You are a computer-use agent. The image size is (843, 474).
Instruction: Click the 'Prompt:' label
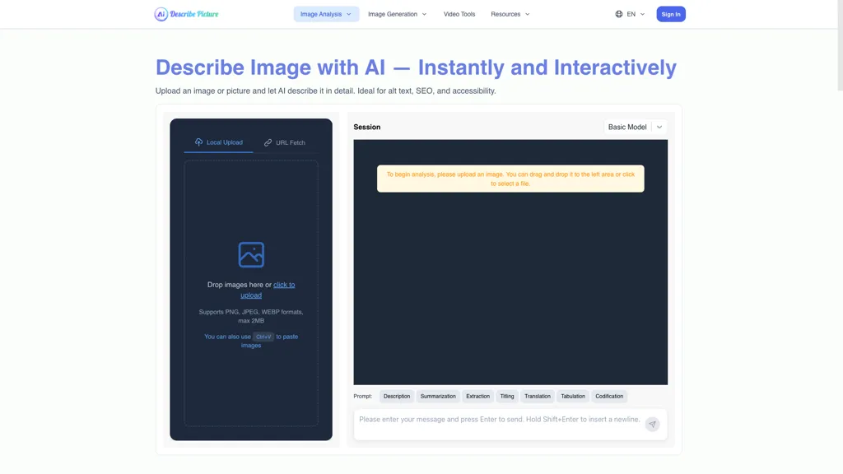[x=363, y=396]
